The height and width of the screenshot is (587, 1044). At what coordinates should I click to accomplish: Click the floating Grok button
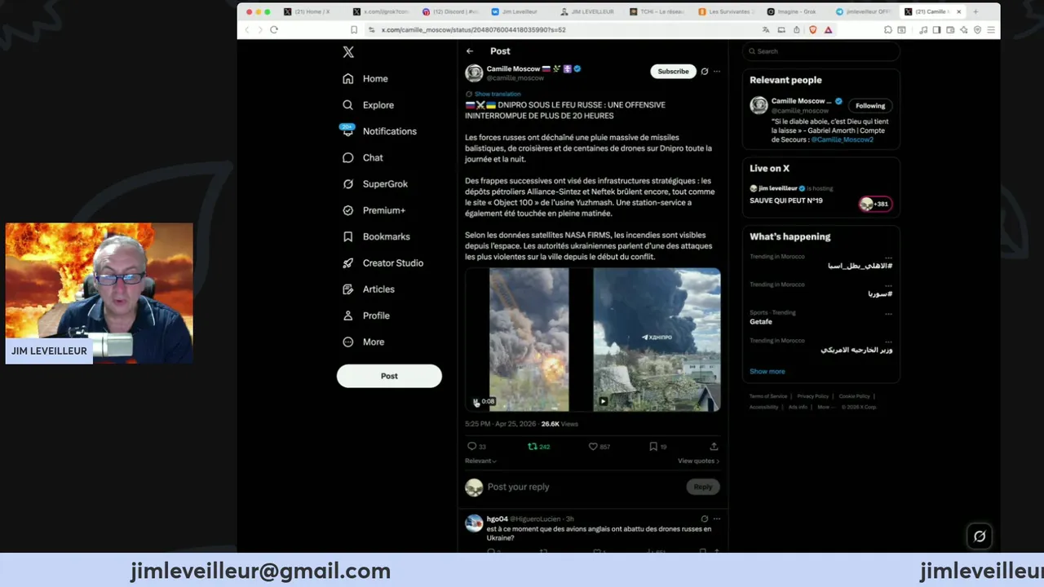tap(980, 536)
